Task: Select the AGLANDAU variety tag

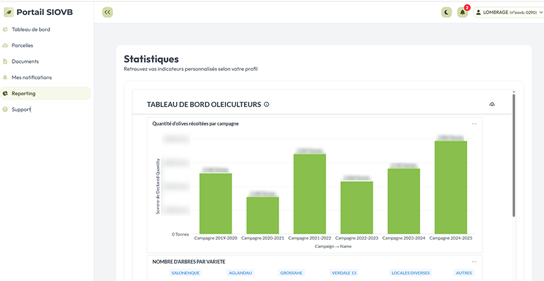Action: [x=240, y=273]
